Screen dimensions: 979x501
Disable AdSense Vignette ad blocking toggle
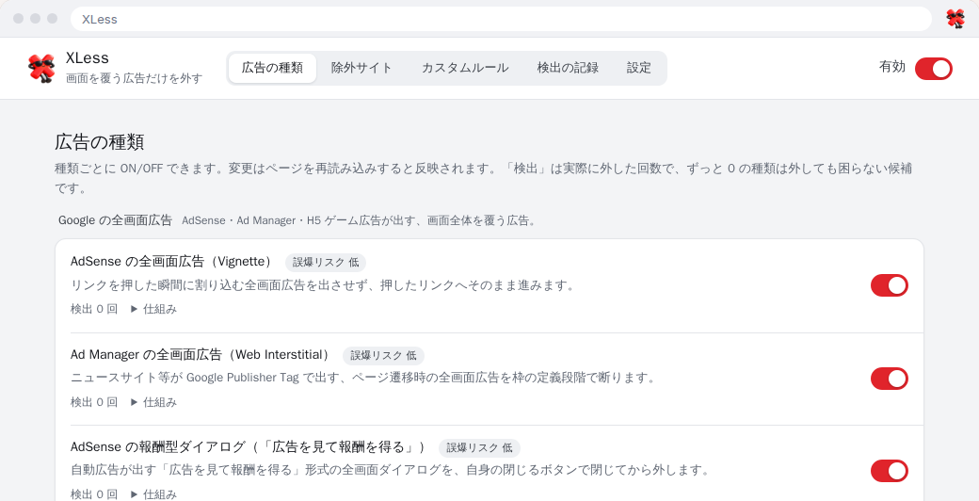(x=889, y=285)
